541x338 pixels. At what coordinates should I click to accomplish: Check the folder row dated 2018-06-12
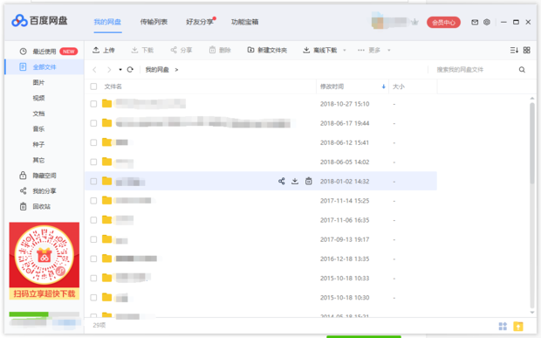pyautogui.click(x=93, y=142)
